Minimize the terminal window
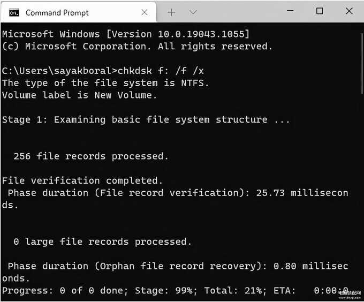 (x=290, y=11)
